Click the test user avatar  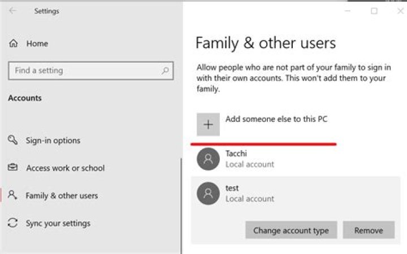[208, 194]
